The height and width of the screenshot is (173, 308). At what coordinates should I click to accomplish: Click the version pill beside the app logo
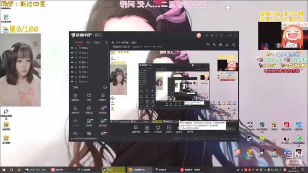[x=98, y=35]
